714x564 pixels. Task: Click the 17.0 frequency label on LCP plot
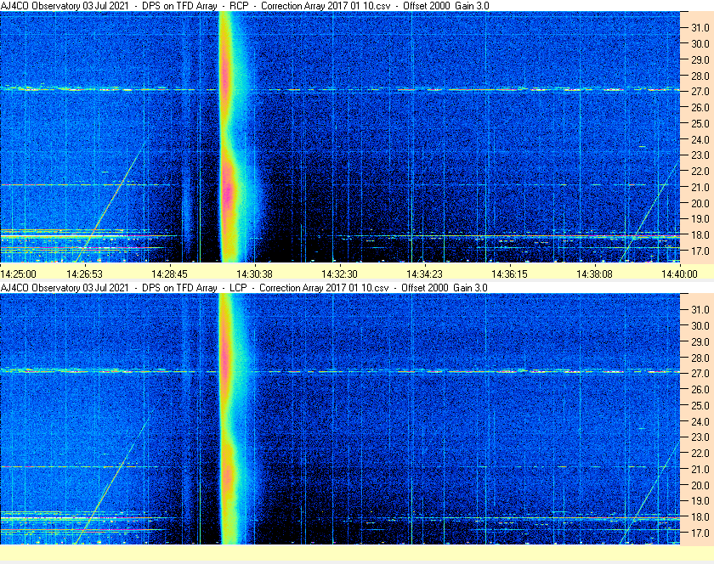click(x=700, y=533)
